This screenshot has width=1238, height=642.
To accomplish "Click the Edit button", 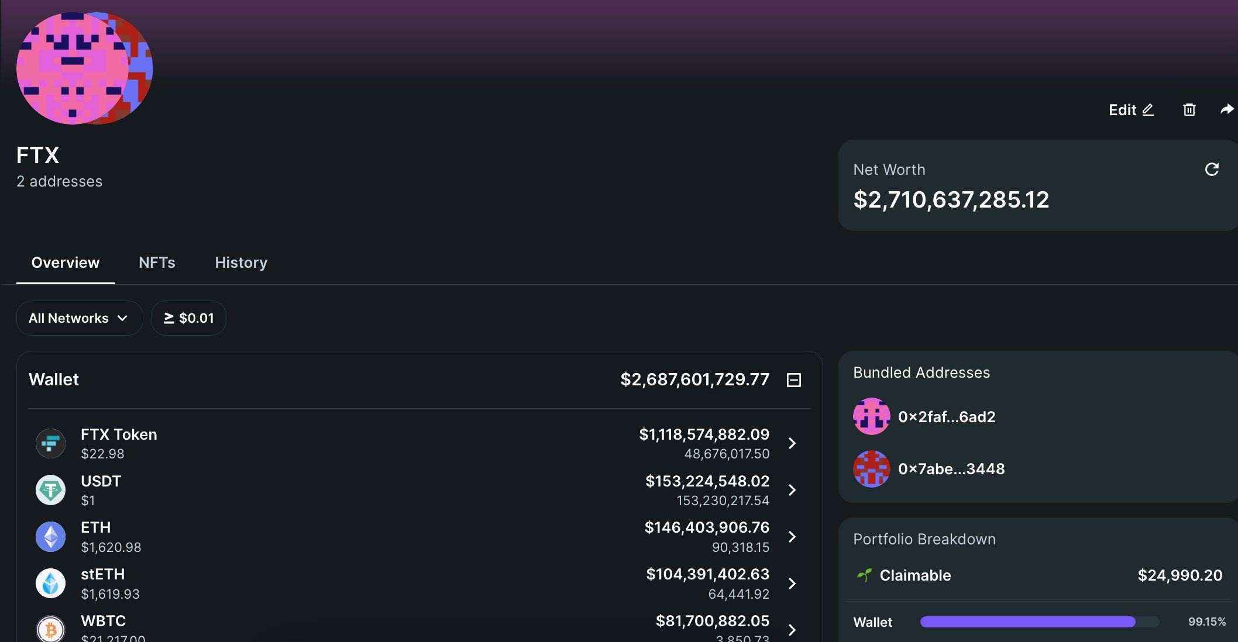I will (x=1130, y=110).
